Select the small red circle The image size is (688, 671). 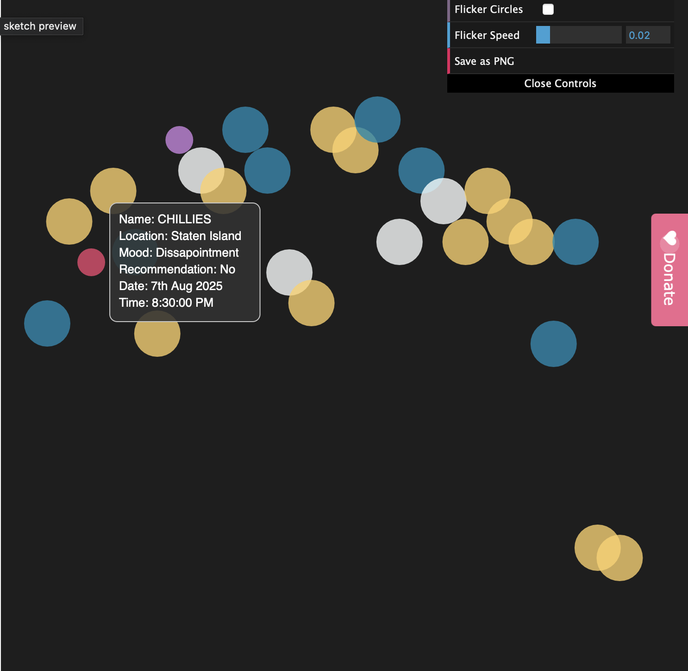pos(91,262)
